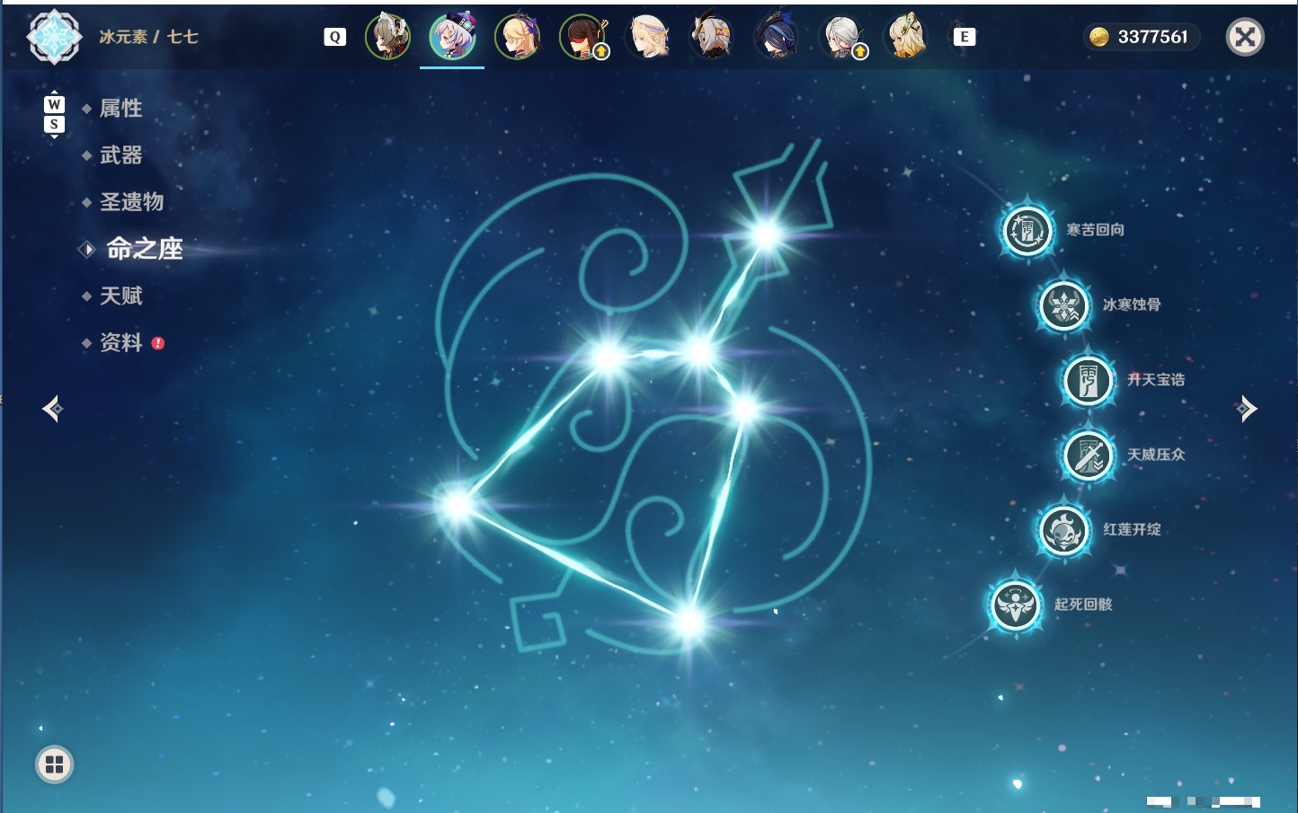Select the 天威压众 constellation icon
This screenshot has height=813, width=1298.
point(1089,455)
